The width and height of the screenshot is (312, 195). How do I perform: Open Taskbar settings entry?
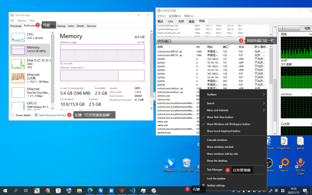(216, 185)
